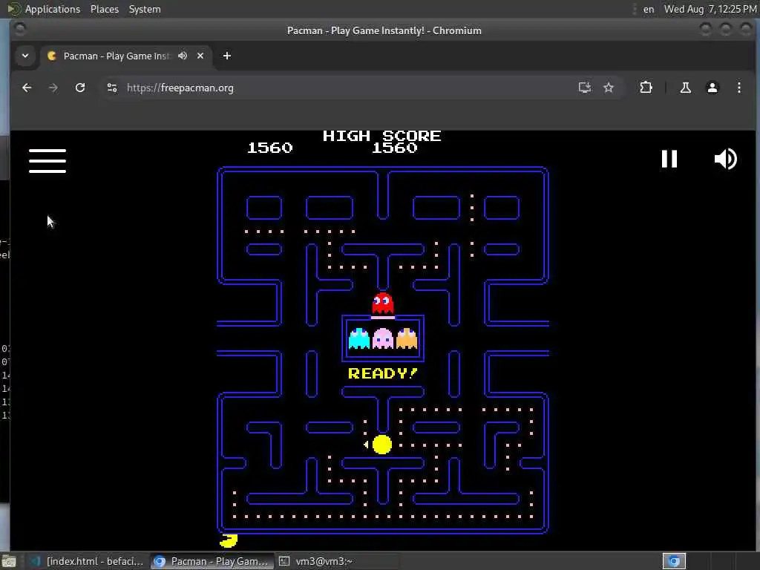This screenshot has height=570, width=760.
Task: Click the yellow Pacman character
Action: 382,445
